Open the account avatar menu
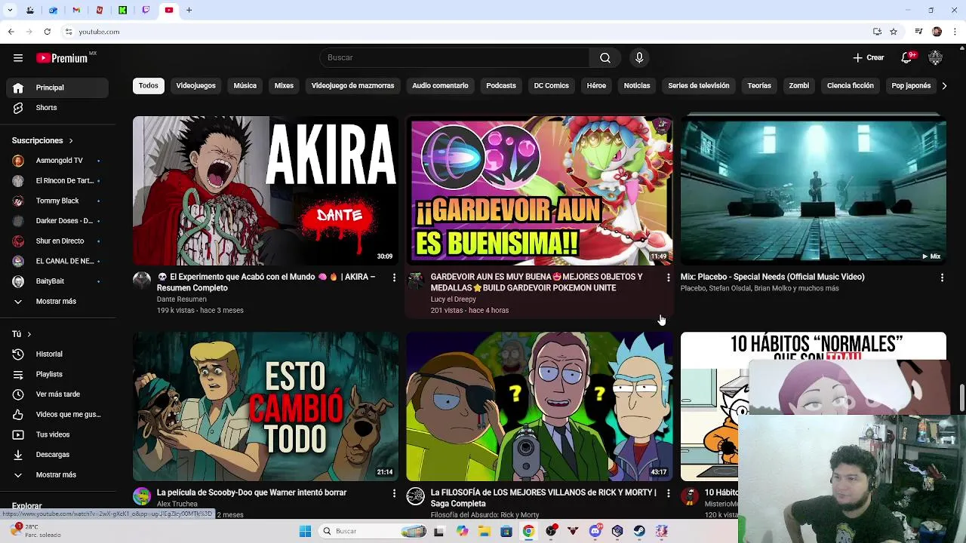 click(936, 57)
